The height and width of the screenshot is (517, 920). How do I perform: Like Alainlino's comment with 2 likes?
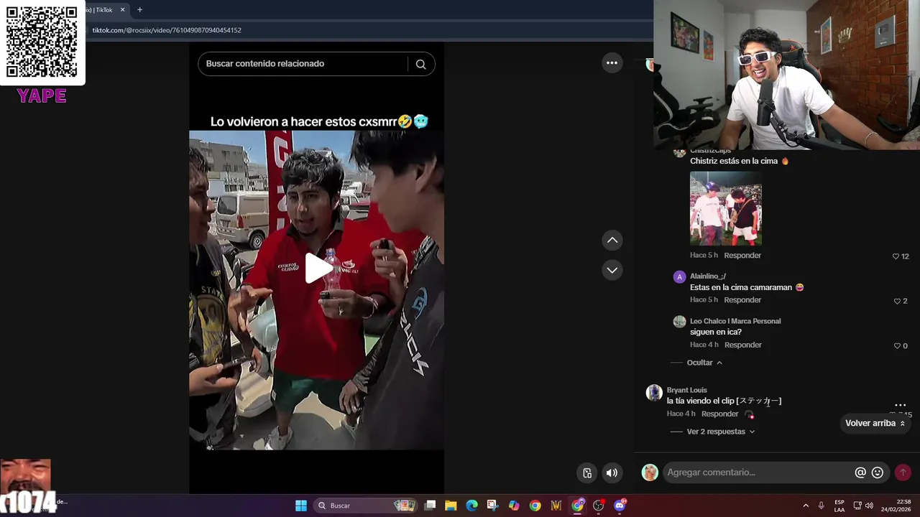tap(897, 301)
